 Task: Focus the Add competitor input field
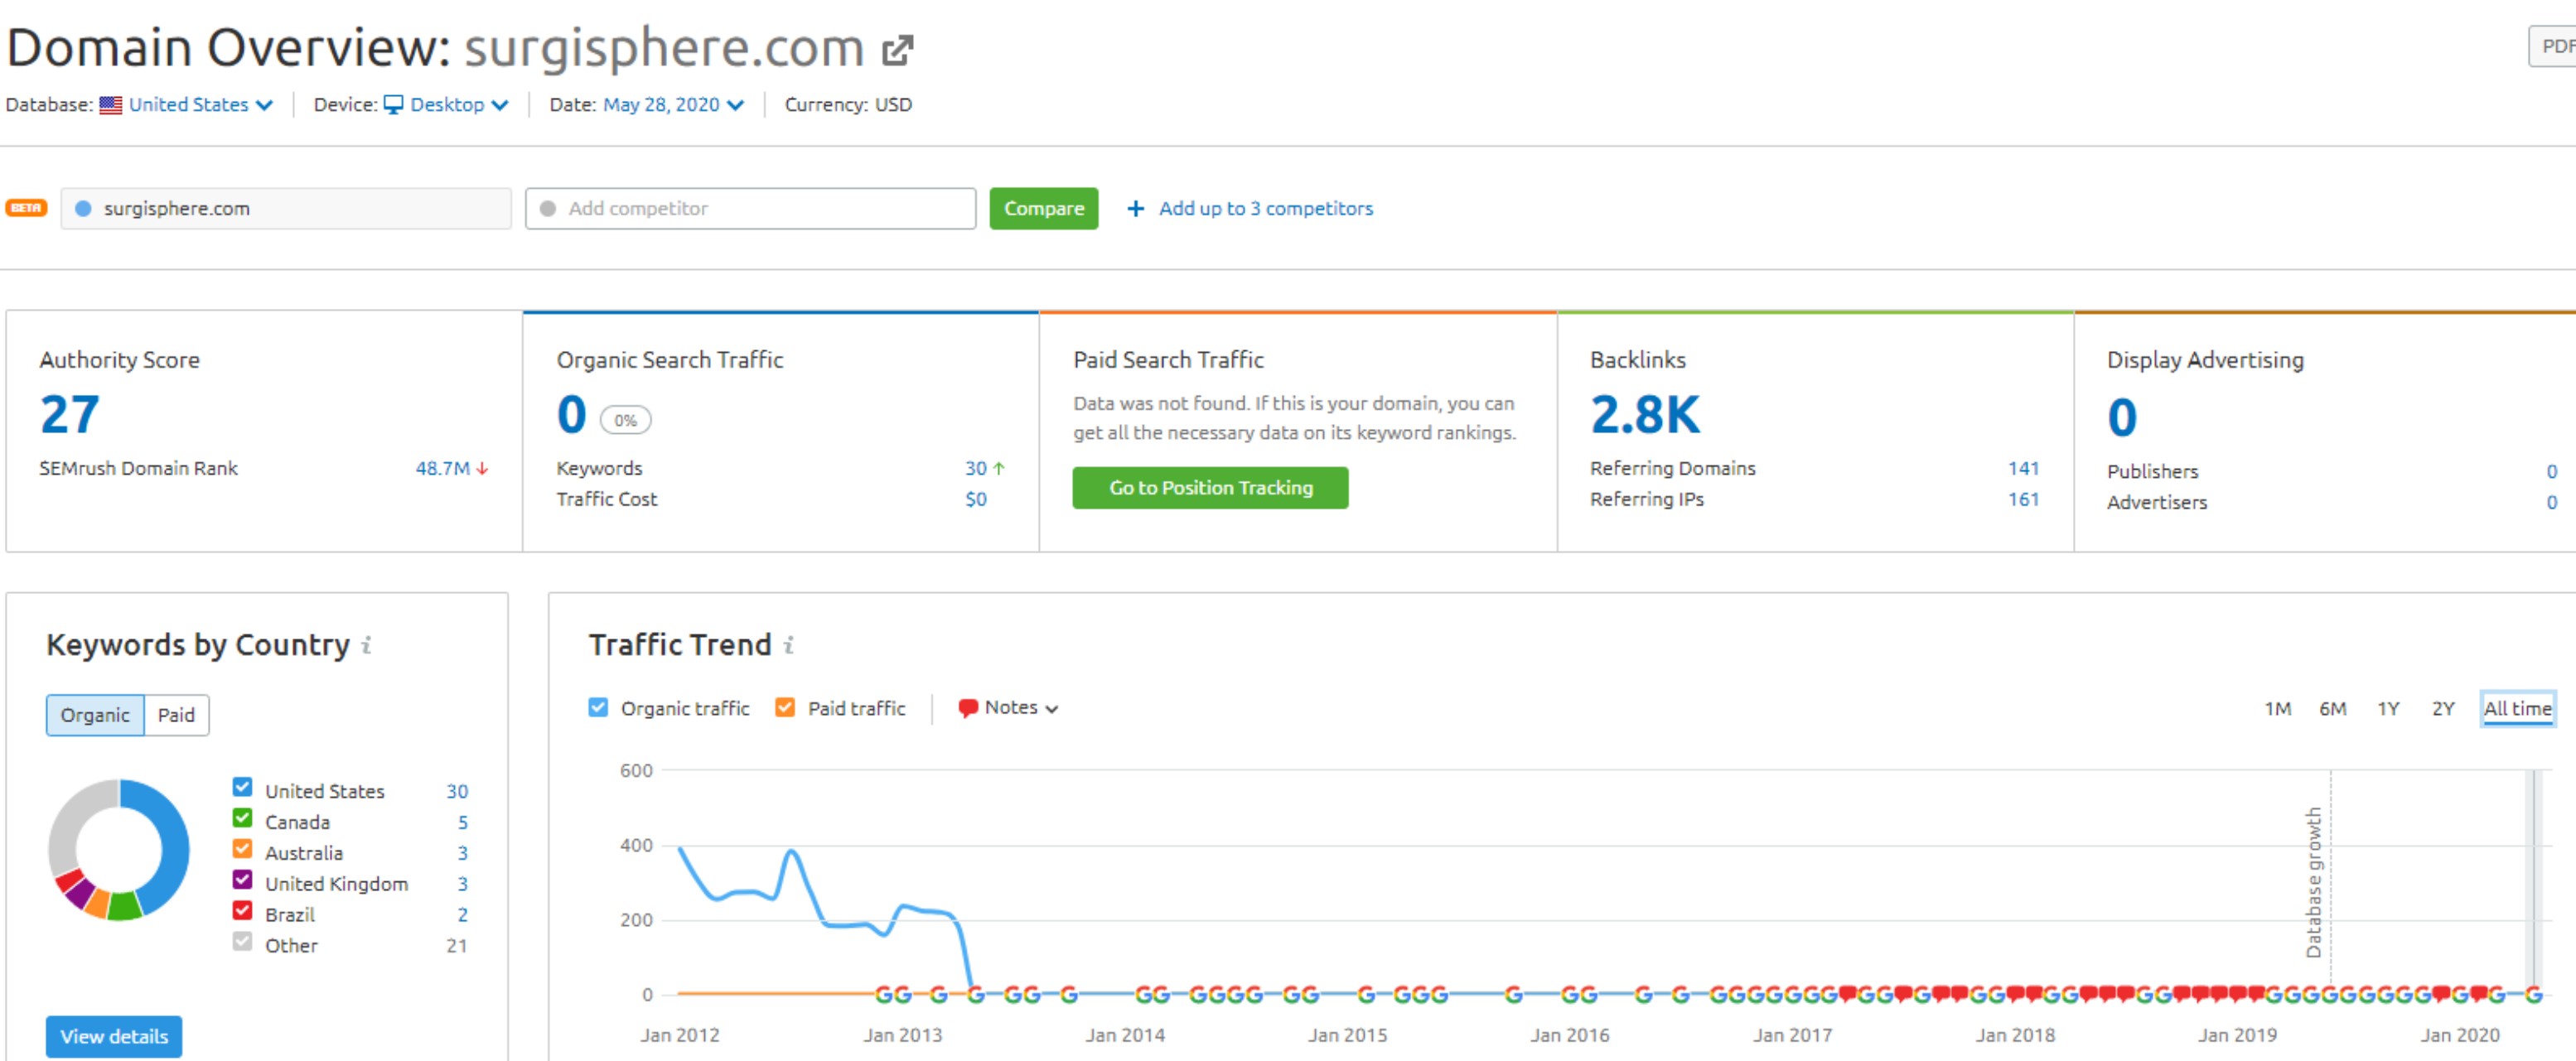[x=751, y=209]
